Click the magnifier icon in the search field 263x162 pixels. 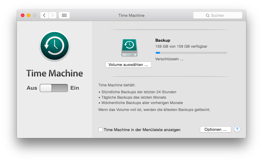(208, 16)
